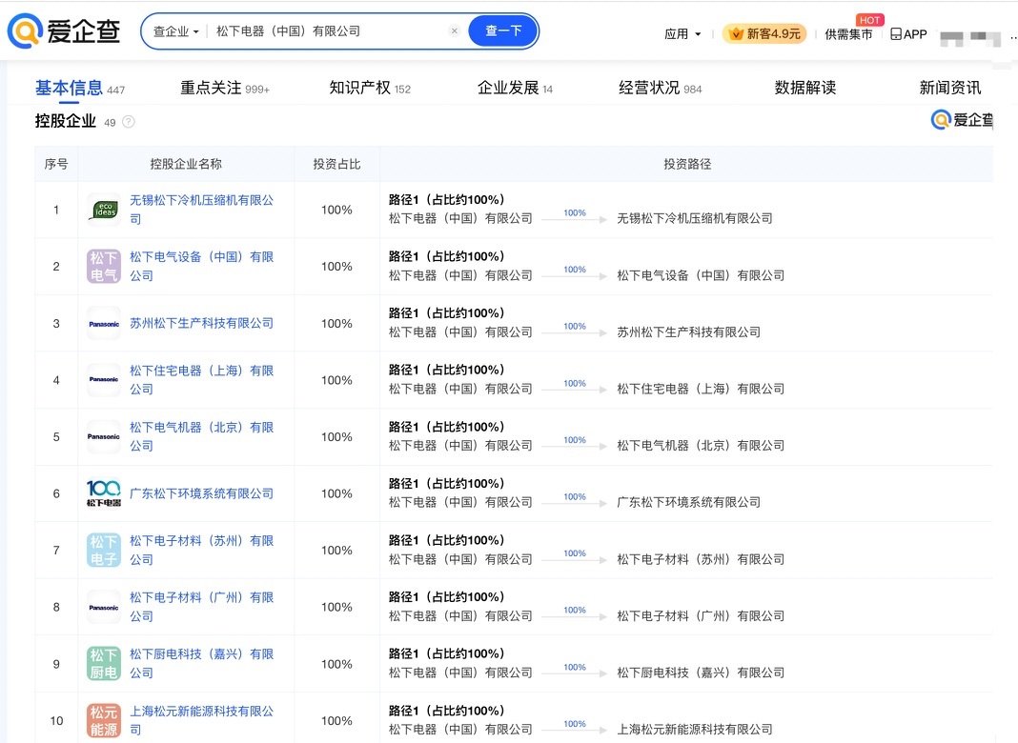This screenshot has height=743, width=1018.
Task: Click the 投资占比 column header
Action: point(337,164)
